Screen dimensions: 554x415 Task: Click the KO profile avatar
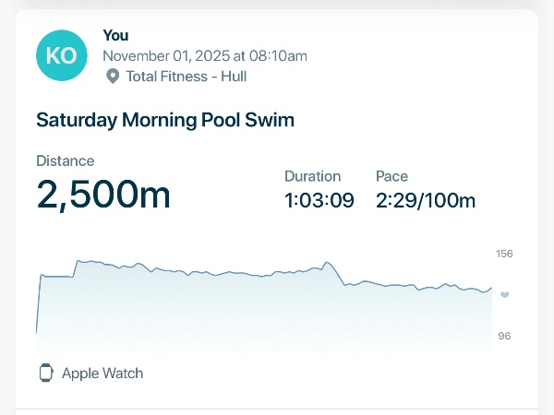61,55
